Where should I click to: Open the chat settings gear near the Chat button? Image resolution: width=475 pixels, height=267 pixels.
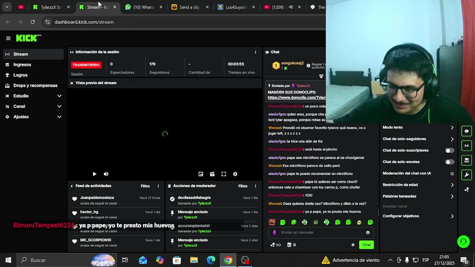click(x=353, y=245)
